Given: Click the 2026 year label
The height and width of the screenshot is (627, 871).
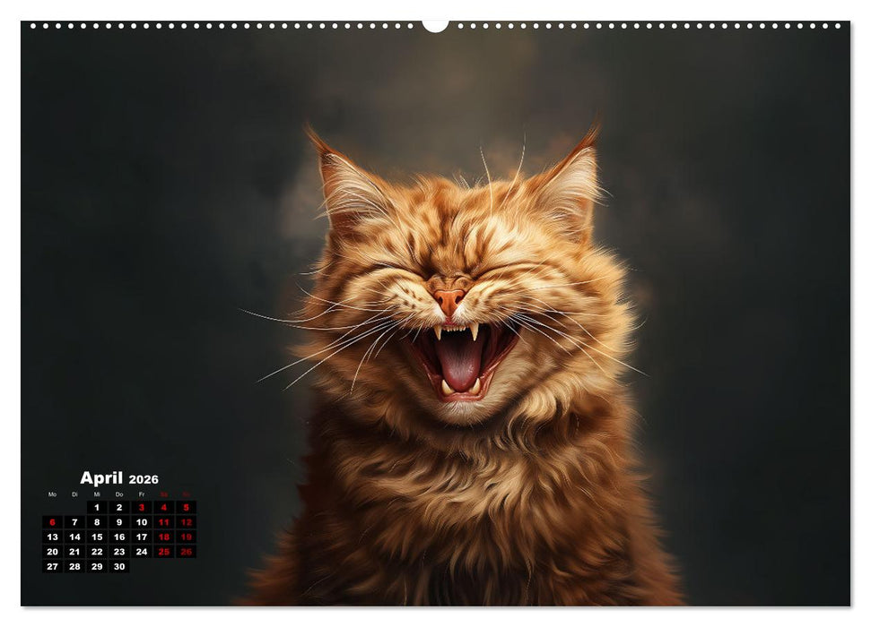Looking at the screenshot, I should (x=144, y=480).
